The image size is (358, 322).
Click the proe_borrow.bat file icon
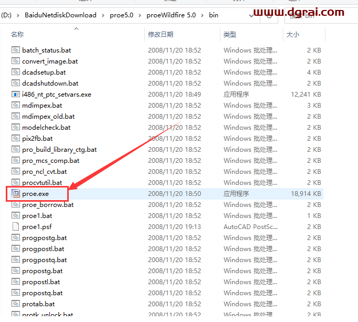16,204
